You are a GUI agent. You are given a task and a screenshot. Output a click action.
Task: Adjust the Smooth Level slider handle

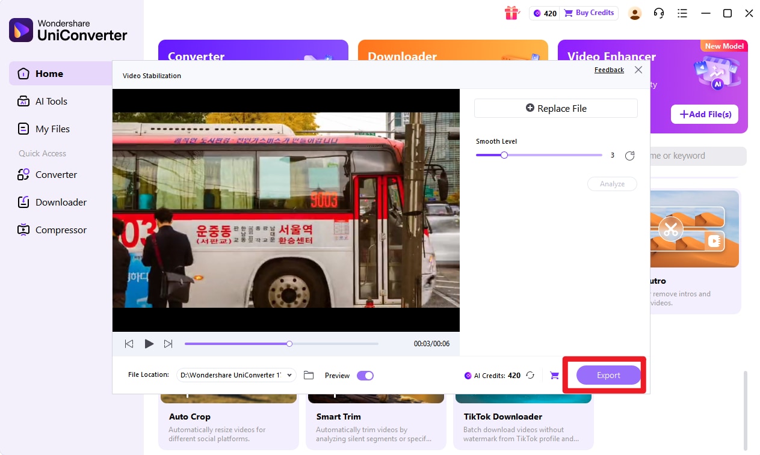point(504,155)
